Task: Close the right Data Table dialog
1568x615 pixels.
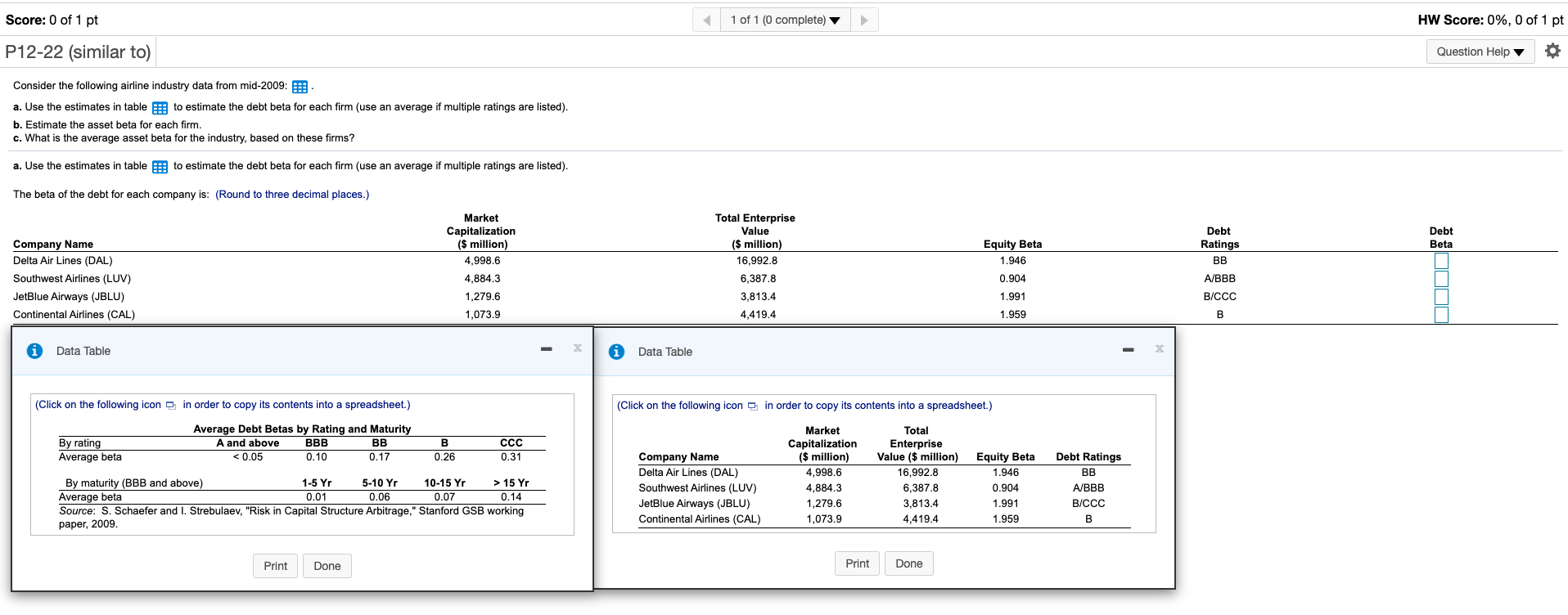Action: (x=1160, y=348)
